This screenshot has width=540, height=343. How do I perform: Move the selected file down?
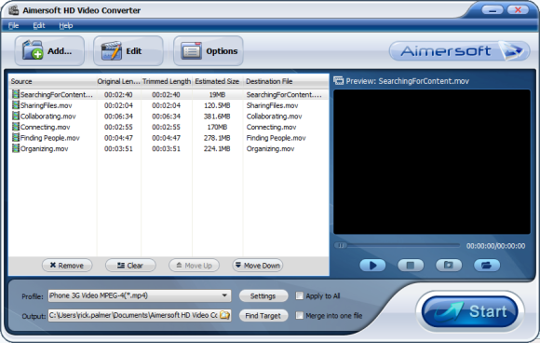[258, 266]
